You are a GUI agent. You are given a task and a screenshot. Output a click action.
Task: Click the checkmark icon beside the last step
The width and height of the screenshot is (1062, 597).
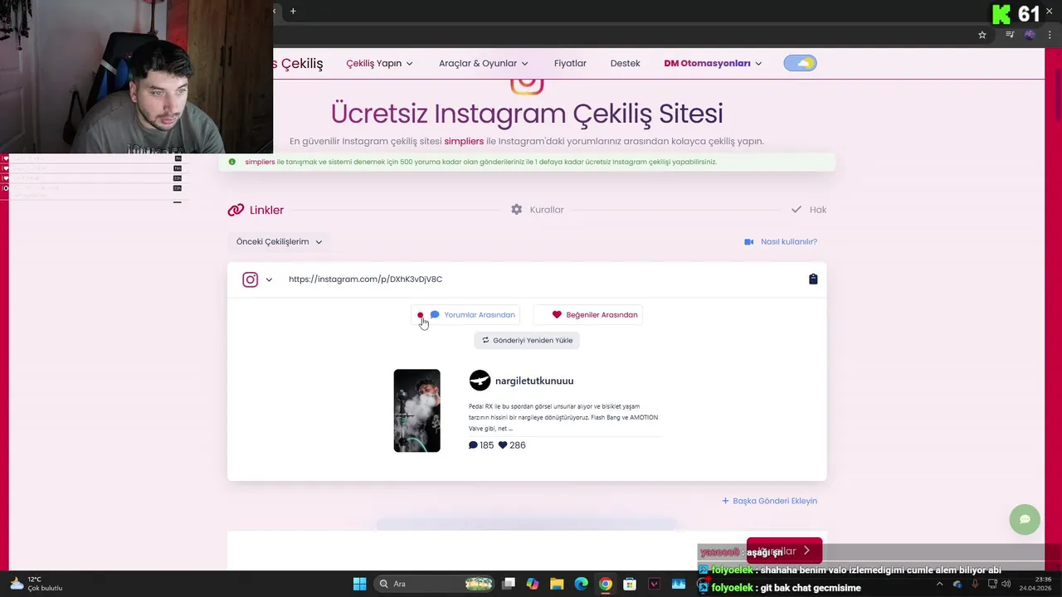point(796,210)
